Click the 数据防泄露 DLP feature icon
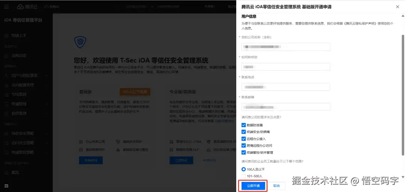Image resolution: width=405 pixels, height=192 pixels. coord(171,150)
